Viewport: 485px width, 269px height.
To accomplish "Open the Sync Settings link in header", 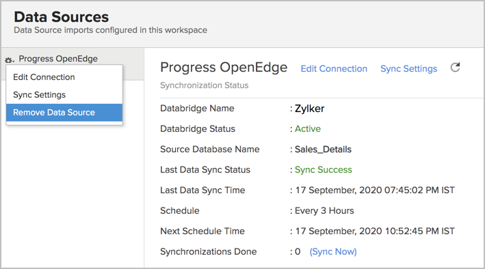I will (408, 68).
